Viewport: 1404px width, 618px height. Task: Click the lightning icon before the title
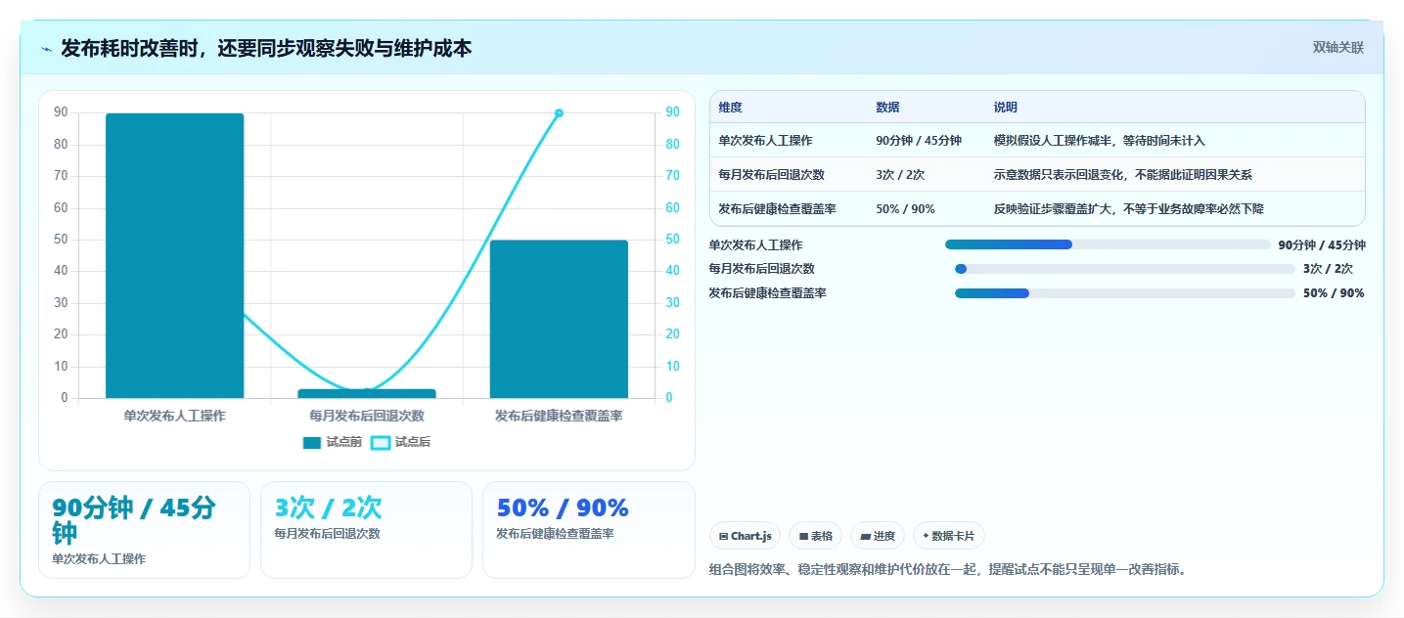(47, 49)
